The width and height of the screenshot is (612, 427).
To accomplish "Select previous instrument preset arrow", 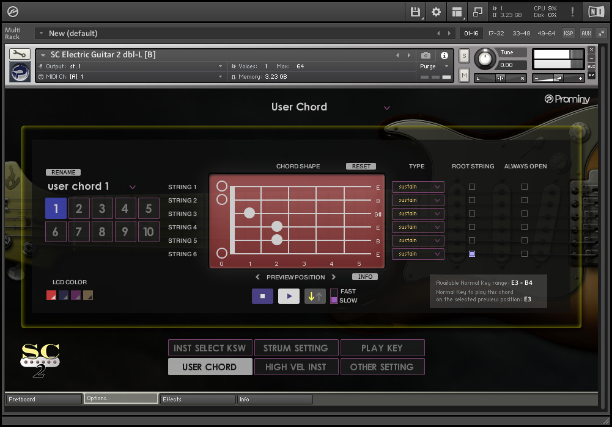I will tap(398, 56).
